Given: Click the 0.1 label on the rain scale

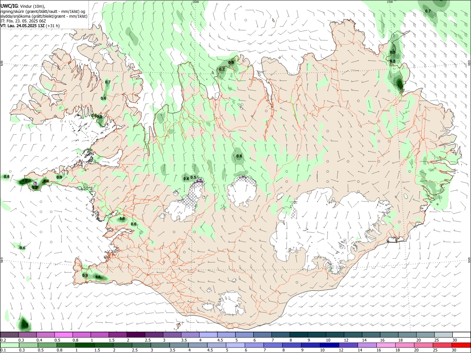Looking at the screenshot, I should tap(3, 350).
